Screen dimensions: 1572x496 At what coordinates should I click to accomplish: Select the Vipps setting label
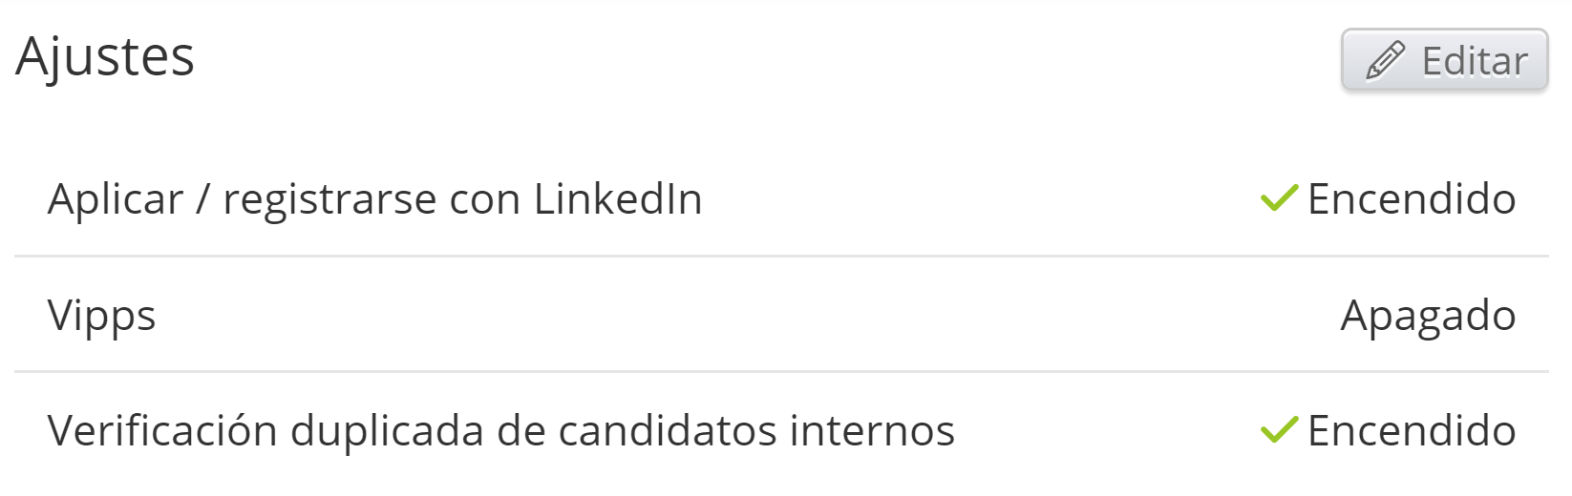[x=101, y=316]
